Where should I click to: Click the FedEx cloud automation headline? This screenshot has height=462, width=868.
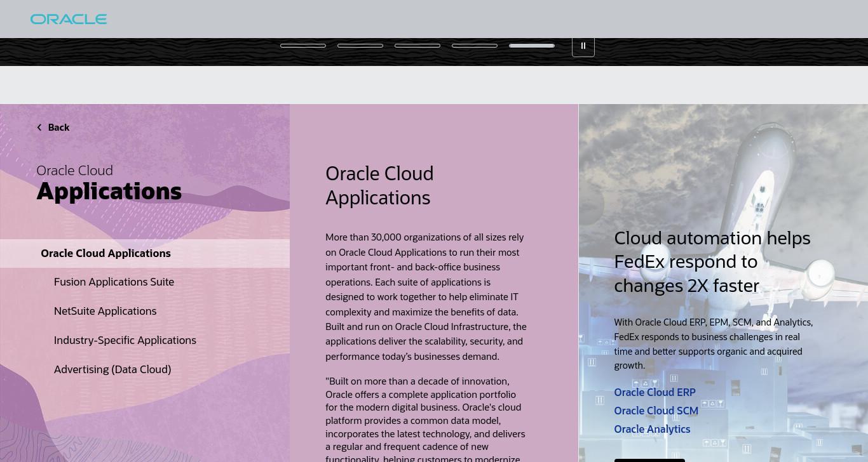[712, 261]
